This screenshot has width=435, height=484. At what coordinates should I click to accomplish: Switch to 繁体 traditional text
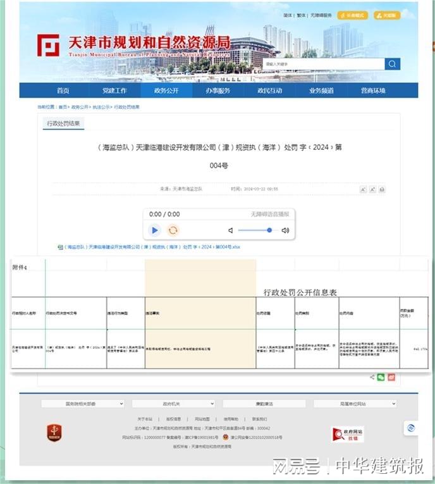click(x=301, y=15)
